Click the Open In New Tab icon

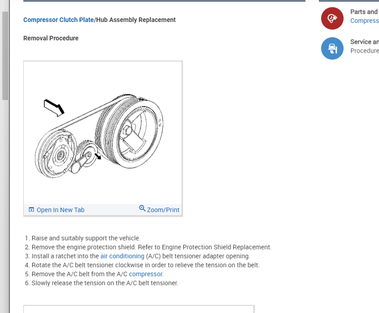(31, 210)
